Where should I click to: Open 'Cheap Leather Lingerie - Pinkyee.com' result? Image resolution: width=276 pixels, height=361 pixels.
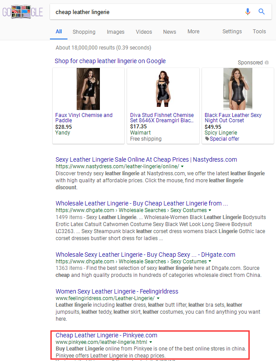[x=106, y=335]
